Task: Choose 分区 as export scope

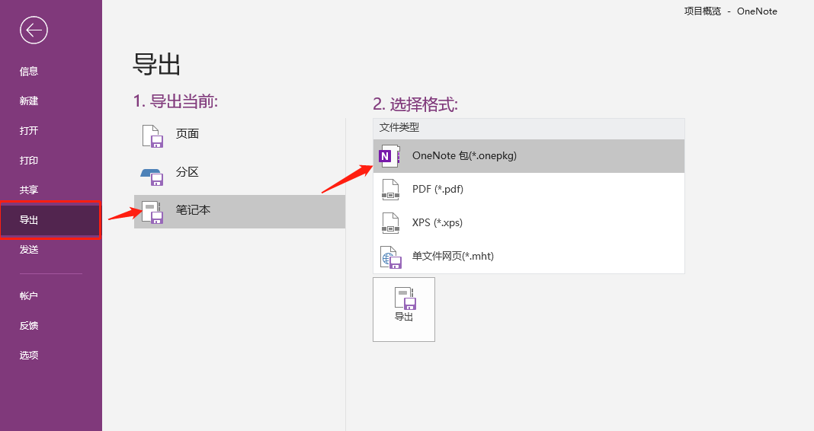Action: (239, 173)
